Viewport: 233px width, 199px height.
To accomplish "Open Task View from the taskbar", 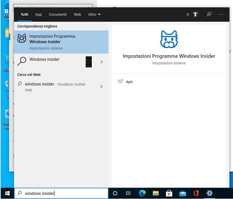I will click(128, 193).
